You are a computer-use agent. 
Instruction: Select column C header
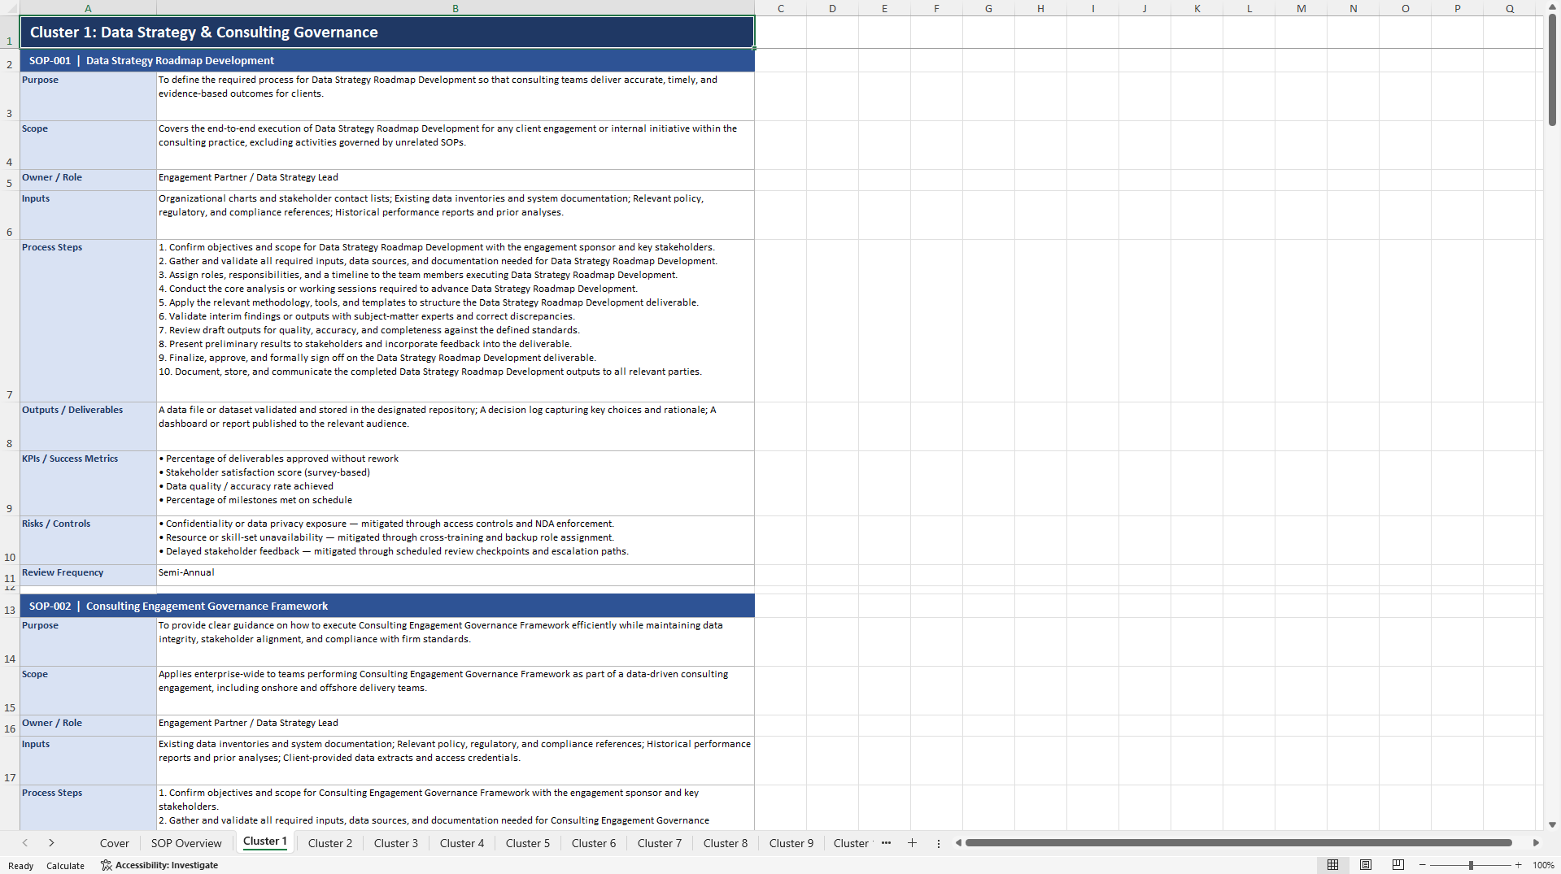[781, 8]
